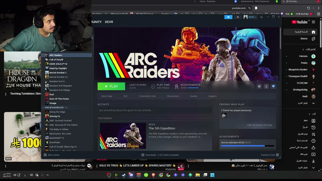This screenshot has height=181, width=322.
Task: Open the Support tab
Action: 212,96
